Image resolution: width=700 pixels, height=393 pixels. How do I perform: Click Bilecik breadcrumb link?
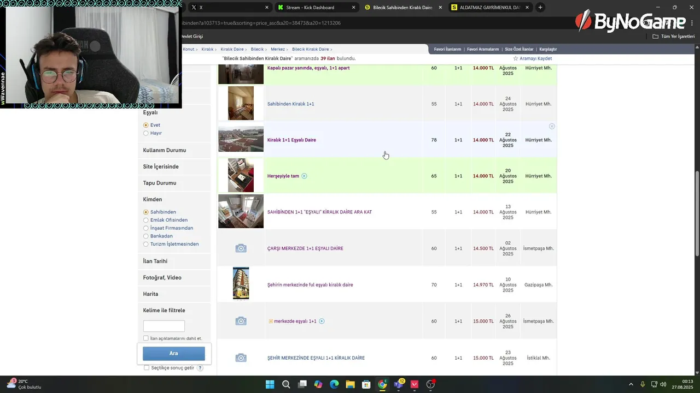point(257,49)
